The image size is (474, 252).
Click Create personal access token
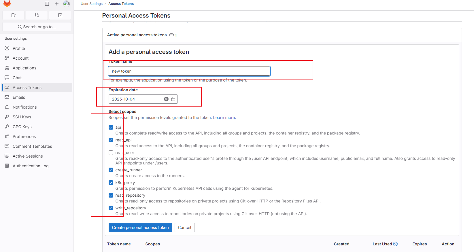click(140, 227)
